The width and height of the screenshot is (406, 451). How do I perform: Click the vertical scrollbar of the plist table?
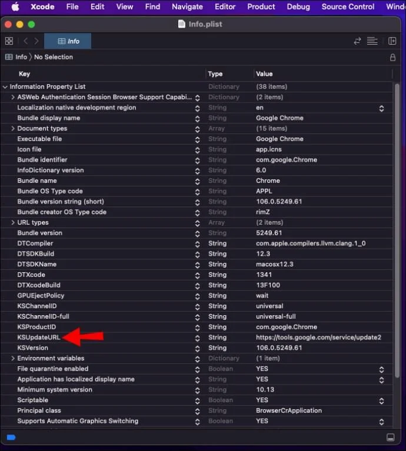point(397,230)
